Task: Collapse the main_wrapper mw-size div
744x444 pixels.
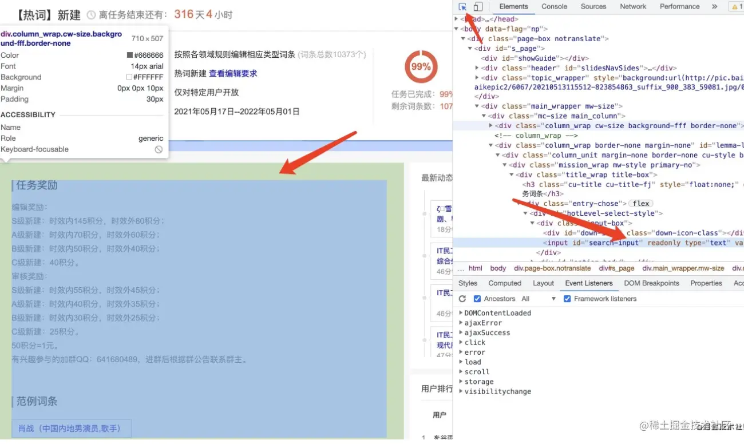Action: (477, 106)
